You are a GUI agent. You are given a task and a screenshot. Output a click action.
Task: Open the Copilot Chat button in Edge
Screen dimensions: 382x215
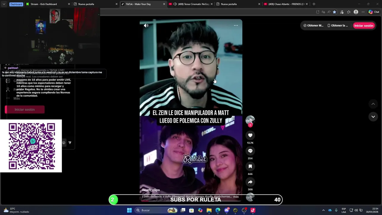(x=374, y=12)
